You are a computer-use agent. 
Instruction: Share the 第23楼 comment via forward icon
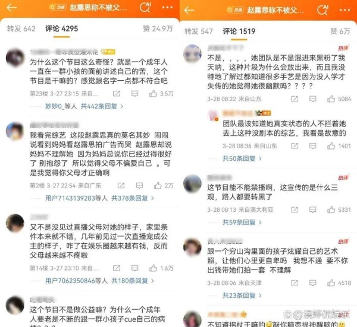[117, 94]
